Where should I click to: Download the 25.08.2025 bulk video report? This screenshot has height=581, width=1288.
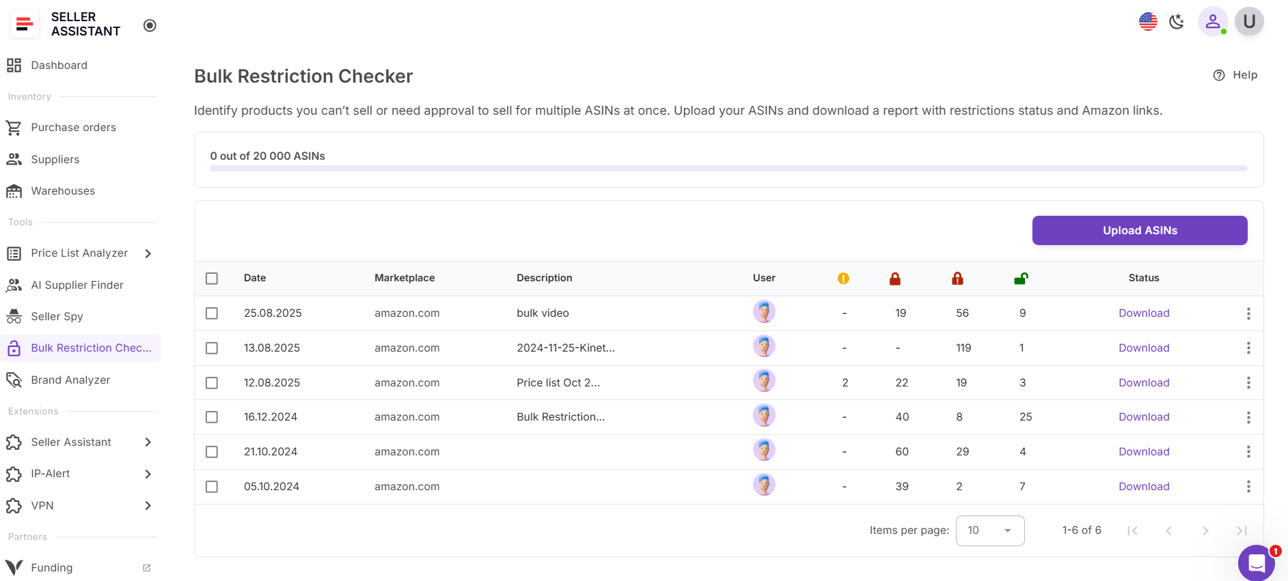pos(1144,313)
